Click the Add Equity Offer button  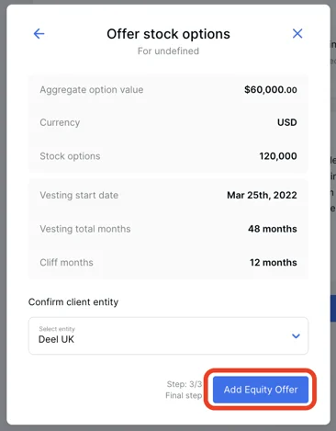pyautogui.click(x=261, y=390)
